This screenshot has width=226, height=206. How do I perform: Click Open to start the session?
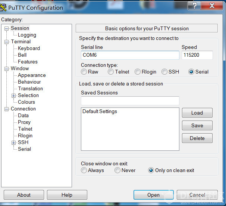click(x=154, y=195)
